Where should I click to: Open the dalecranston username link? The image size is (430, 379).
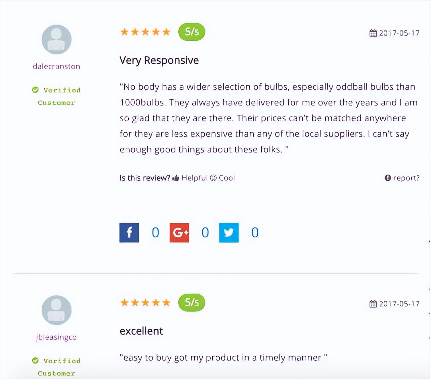click(56, 66)
